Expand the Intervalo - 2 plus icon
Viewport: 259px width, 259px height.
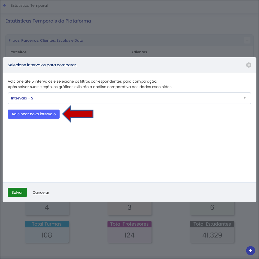[x=245, y=98]
